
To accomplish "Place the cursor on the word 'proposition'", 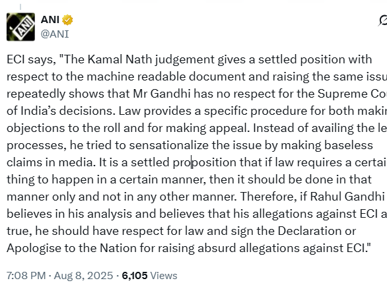I will (x=205, y=163).
